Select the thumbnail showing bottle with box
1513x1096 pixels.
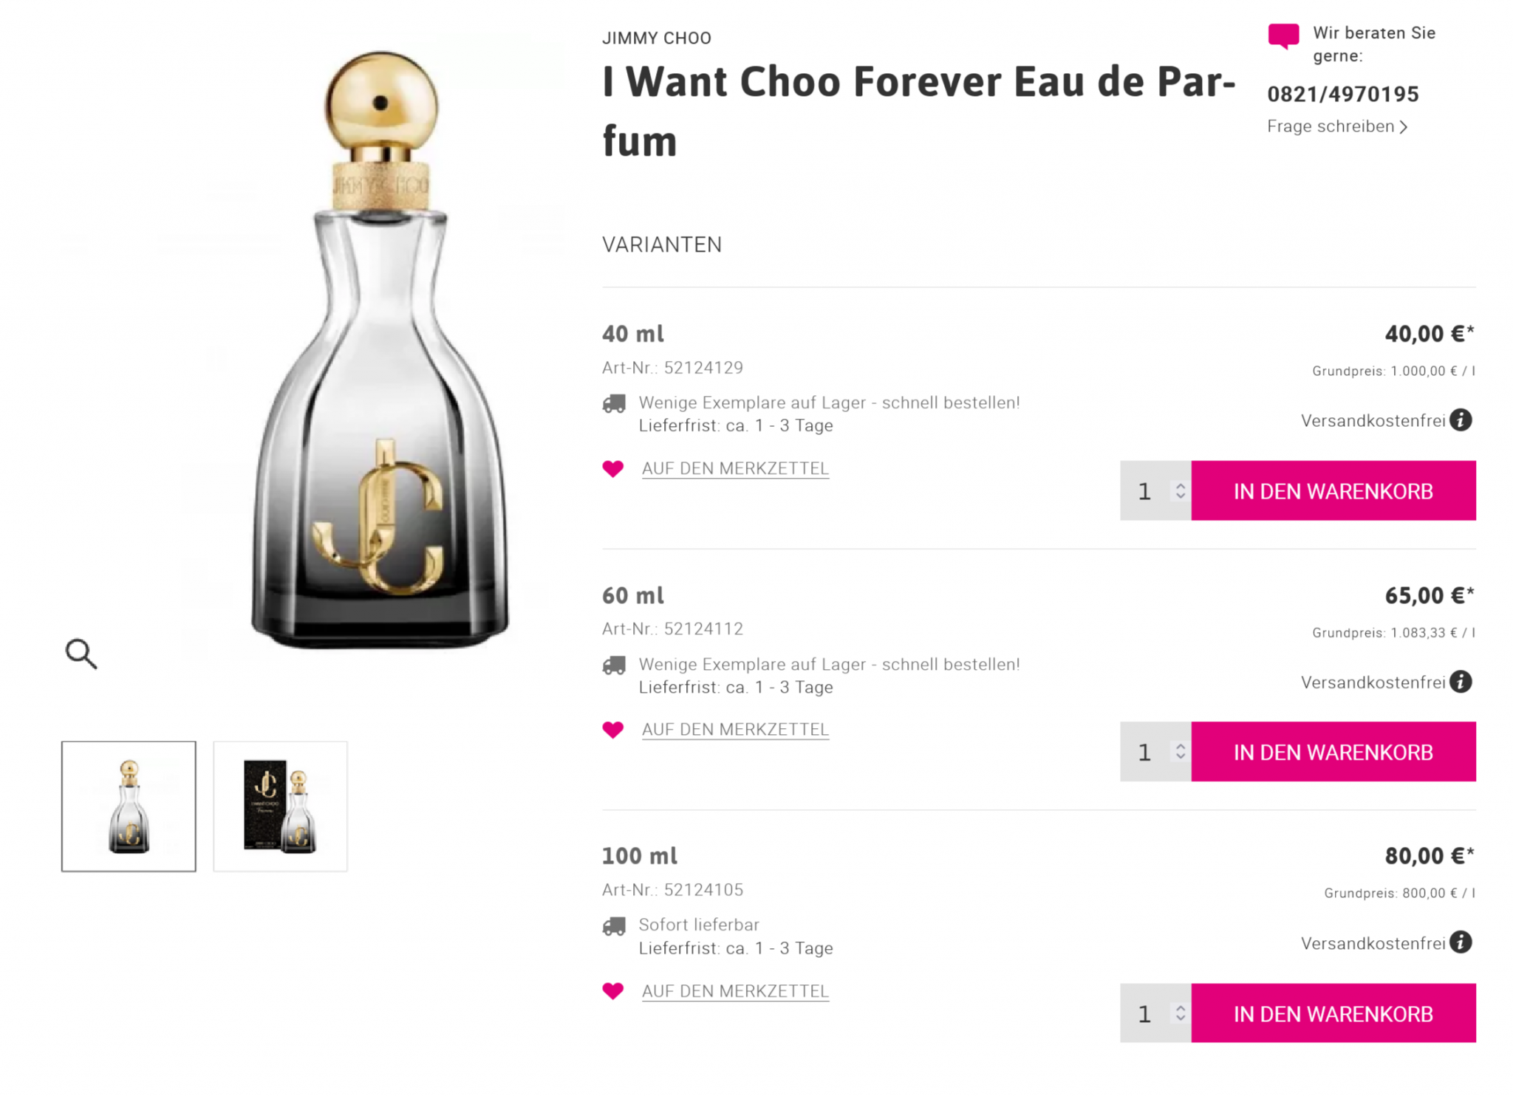click(280, 806)
